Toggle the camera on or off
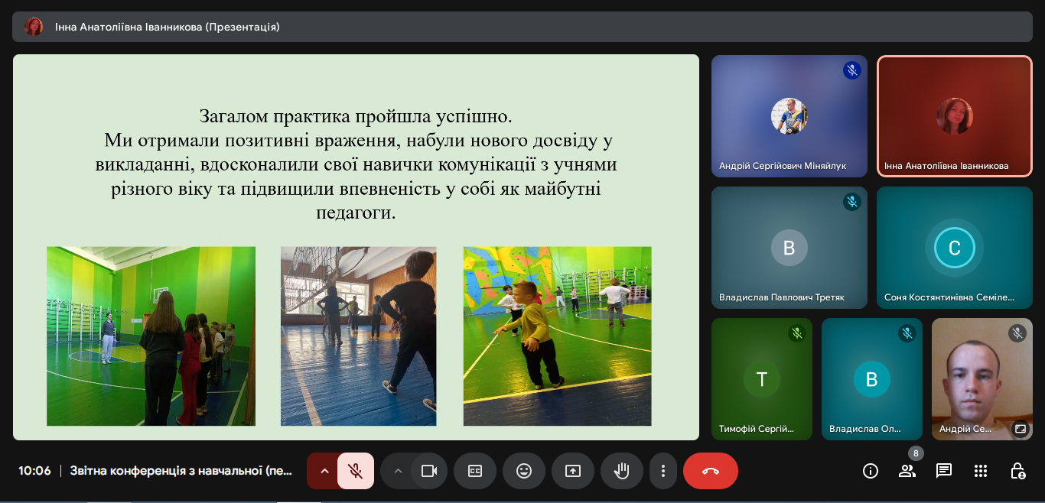 click(x=429, y=471)
